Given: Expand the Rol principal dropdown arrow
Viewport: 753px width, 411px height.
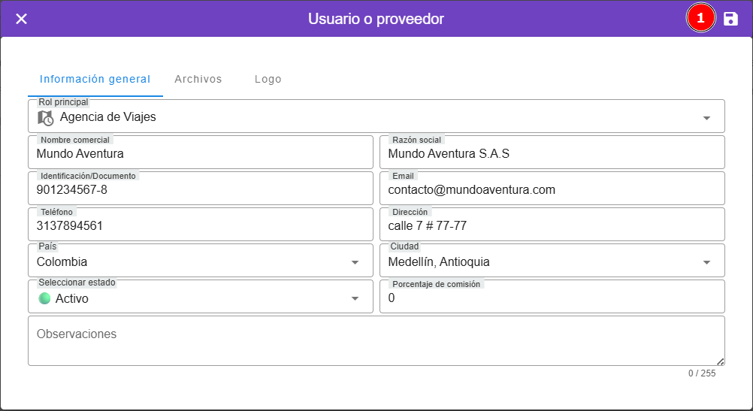Looking at the screenshot, I should 706,118.
